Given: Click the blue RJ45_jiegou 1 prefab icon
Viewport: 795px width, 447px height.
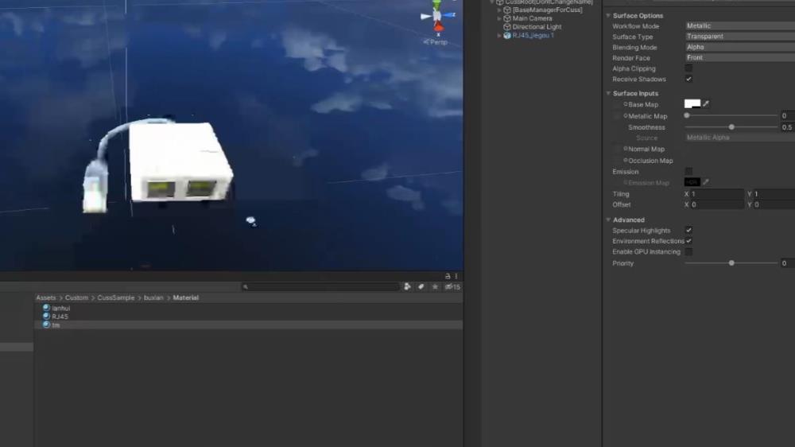Looking at the screenshot, I should tap(506, 36).
